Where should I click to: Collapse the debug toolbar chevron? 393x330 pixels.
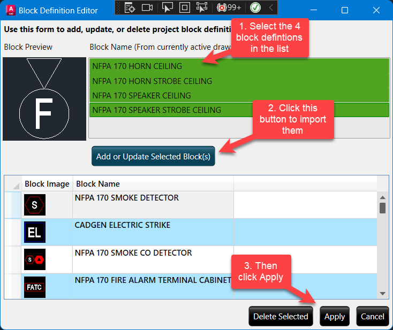point(271,8)
